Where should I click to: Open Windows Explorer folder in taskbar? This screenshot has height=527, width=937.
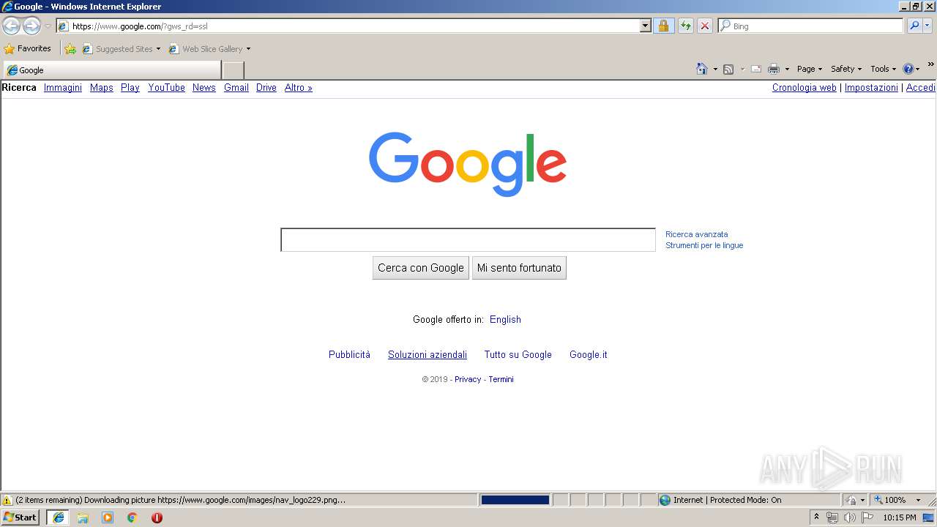pos(83,517)
